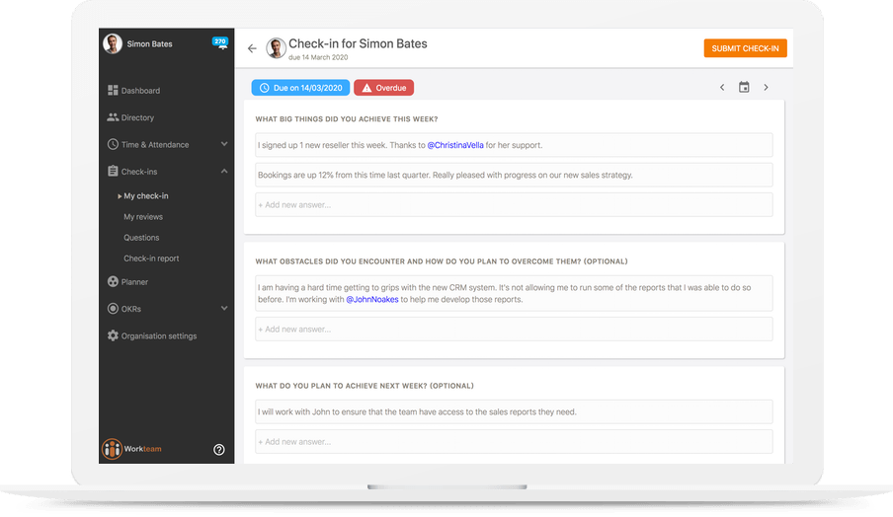Open Organisation settings from the sidebar

(159, 336)
